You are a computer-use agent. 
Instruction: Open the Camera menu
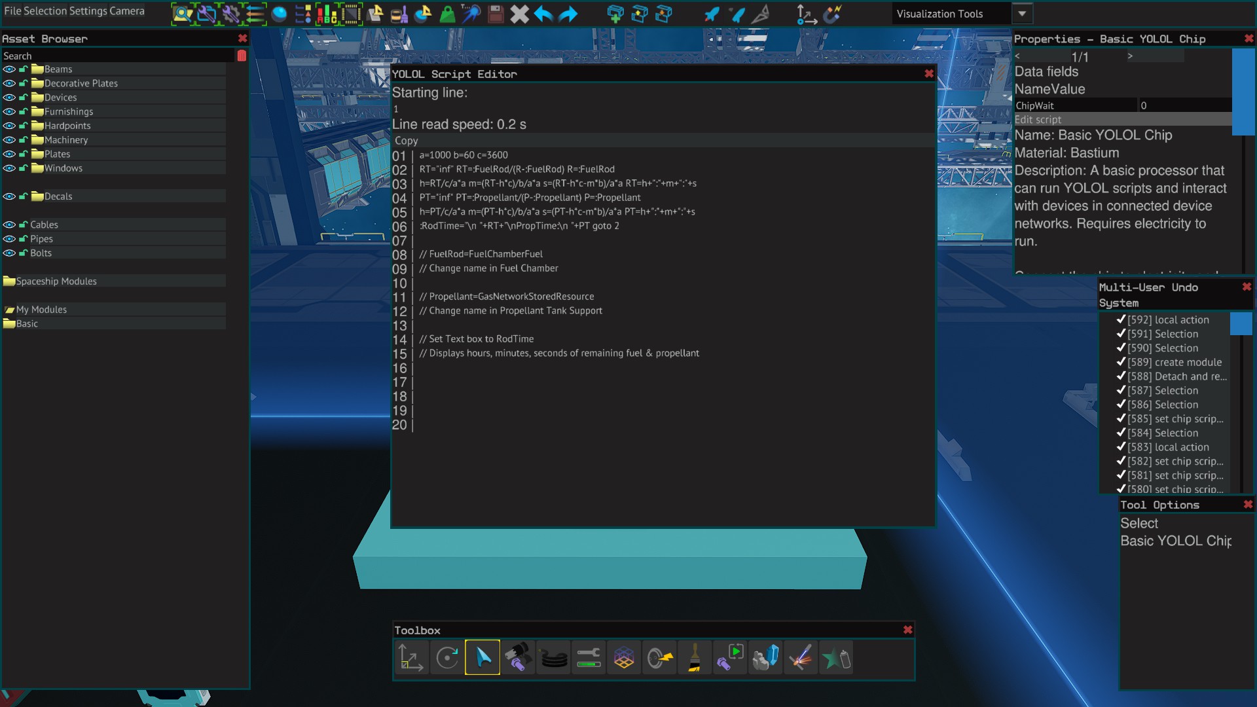(x=127, y=11)
